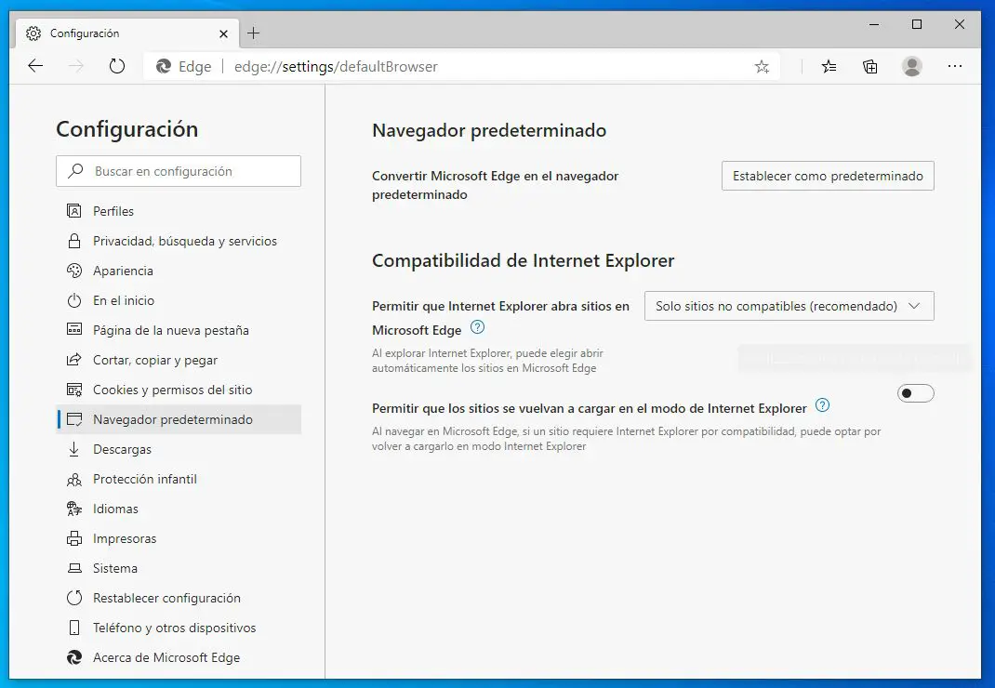Click the lock icon next to Privacidad
Screen dimensions: 995x688
(74, 241)
